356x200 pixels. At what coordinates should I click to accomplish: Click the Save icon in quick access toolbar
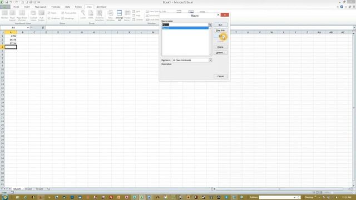[7, 2]
